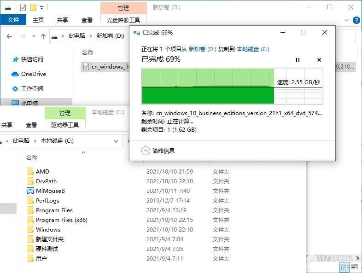362x273 pixels.
Task: Open recent locations dropdown in D: window
Action: point(34,36)
